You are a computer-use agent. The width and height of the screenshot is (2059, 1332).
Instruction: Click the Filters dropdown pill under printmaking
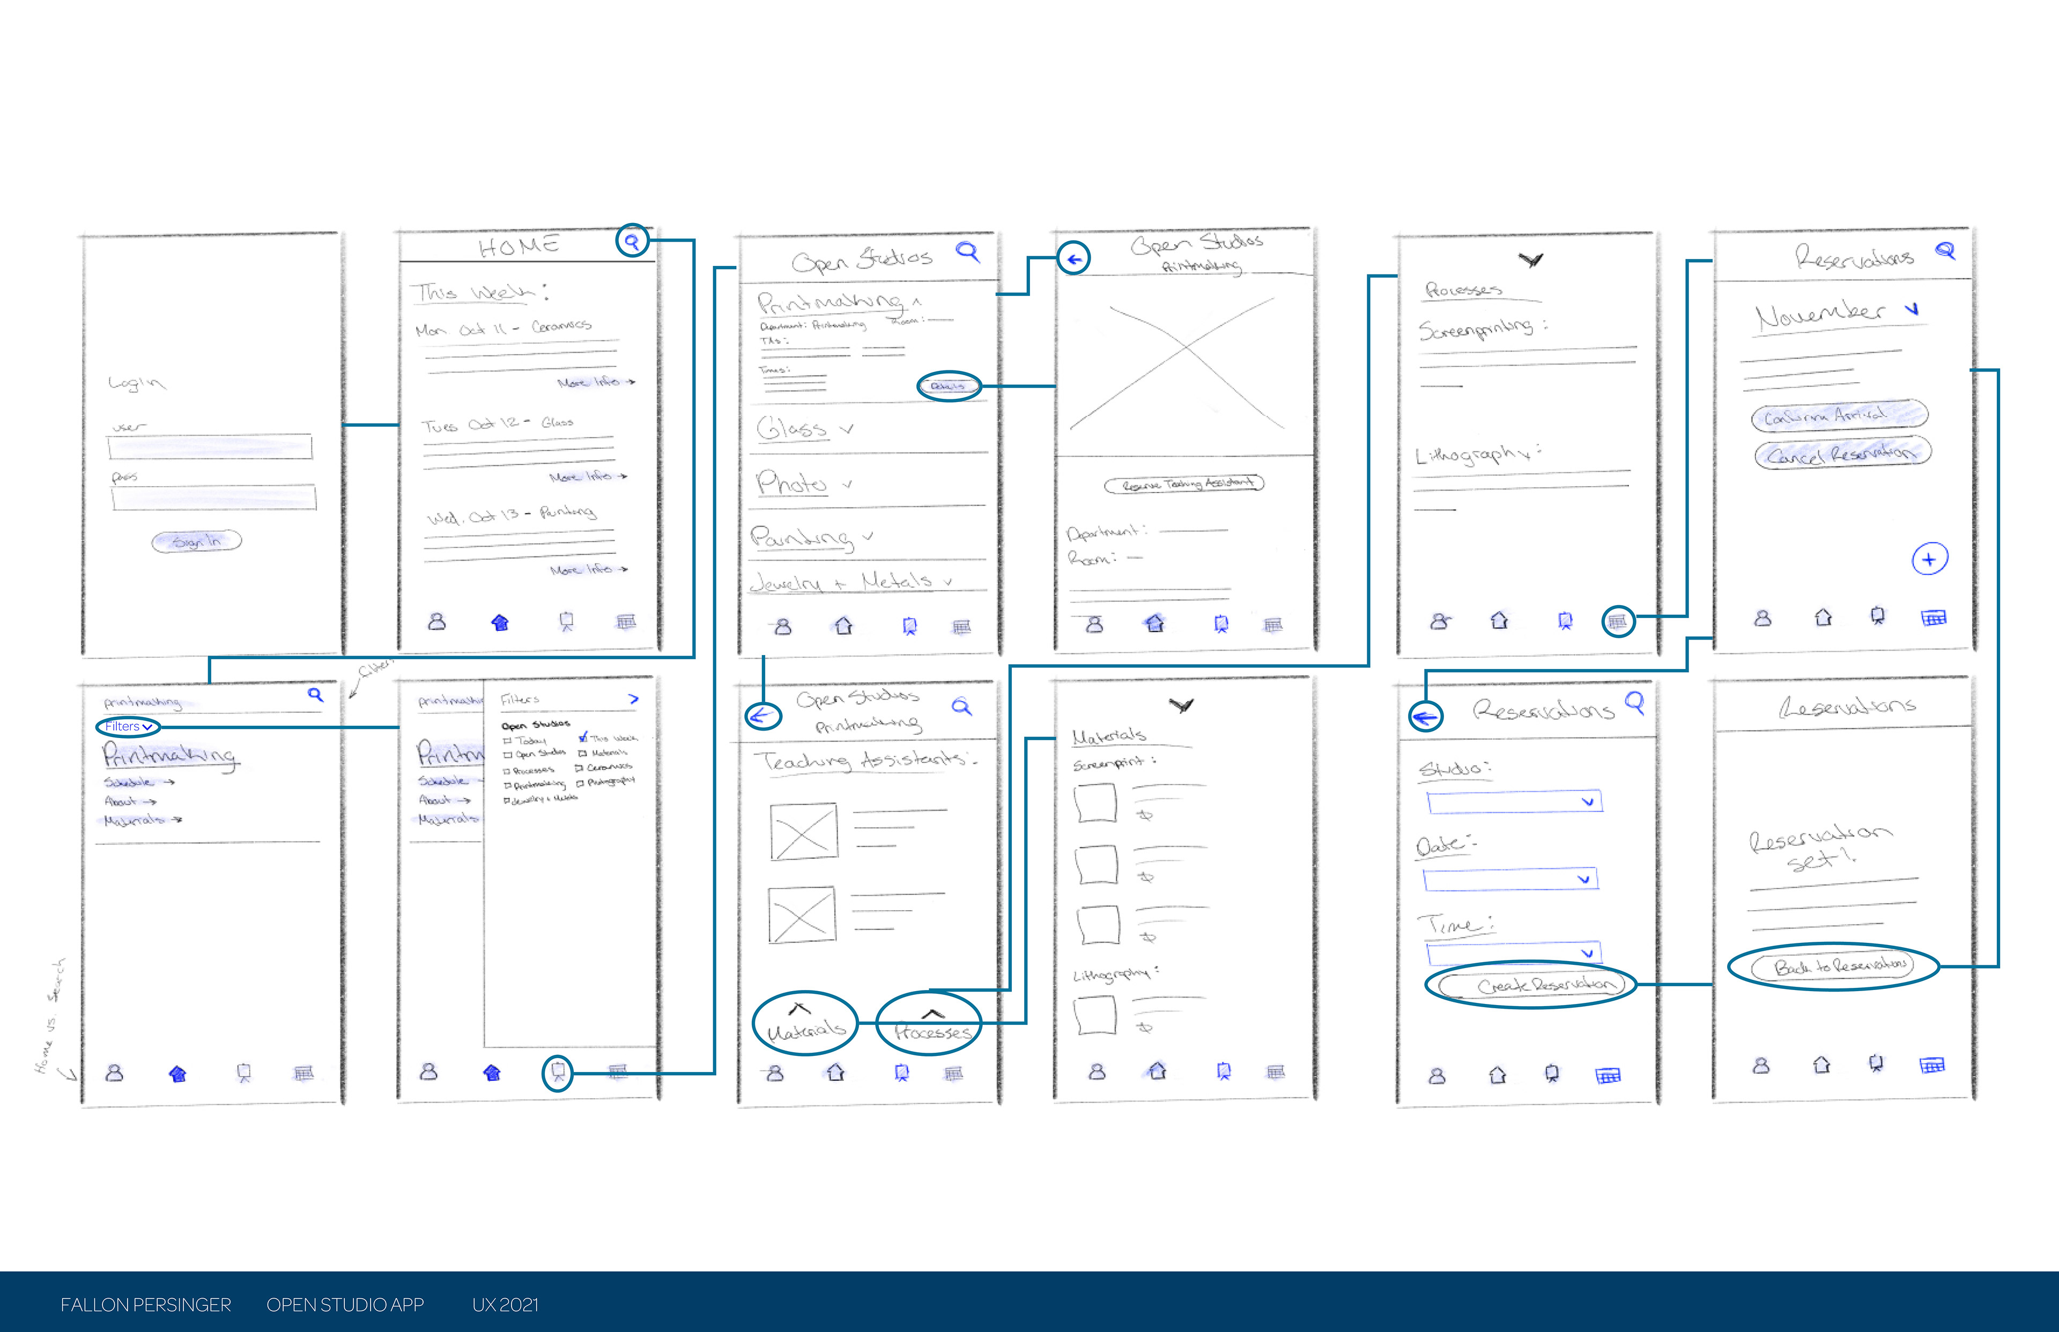click(128, 726)
